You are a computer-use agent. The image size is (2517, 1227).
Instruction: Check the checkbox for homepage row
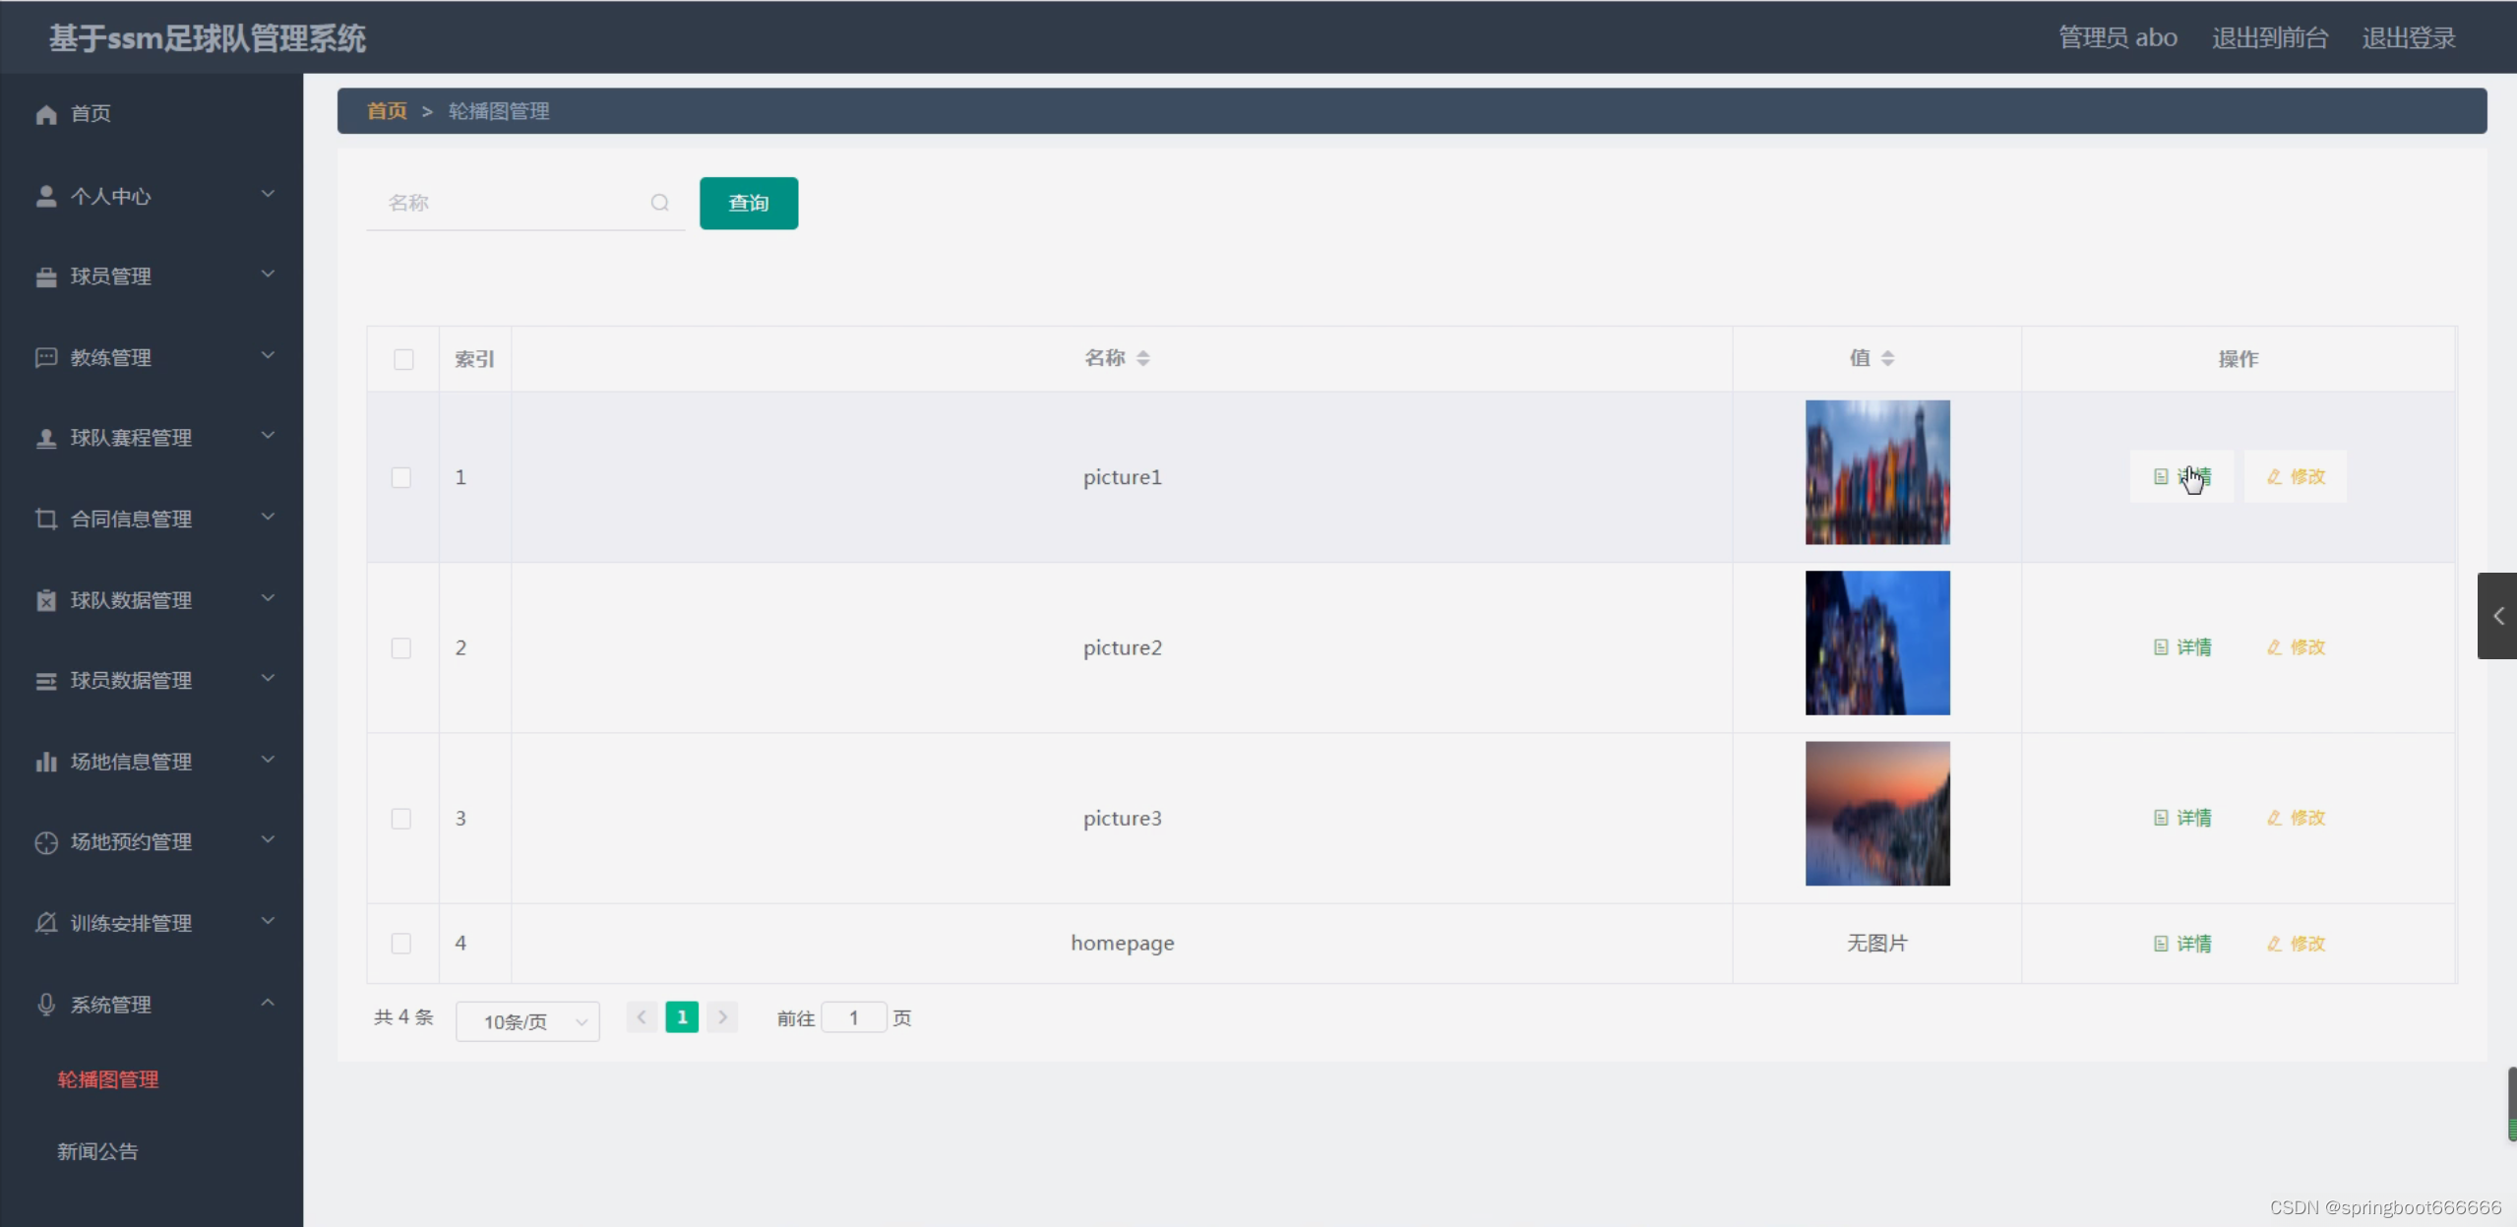click(x=401, y=944)
